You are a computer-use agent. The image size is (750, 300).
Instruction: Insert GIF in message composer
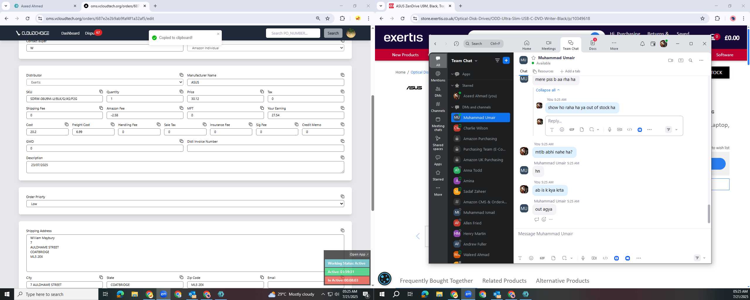(542, 258)
